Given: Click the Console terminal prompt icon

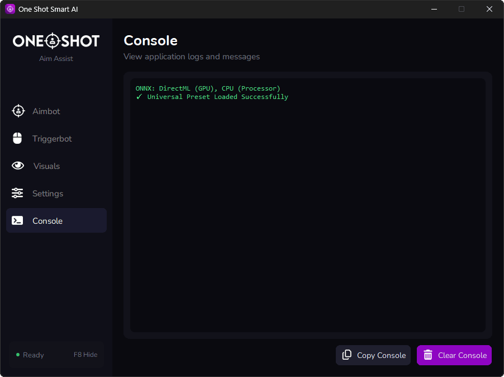Looking at the screenshot, I should point(18,221).
